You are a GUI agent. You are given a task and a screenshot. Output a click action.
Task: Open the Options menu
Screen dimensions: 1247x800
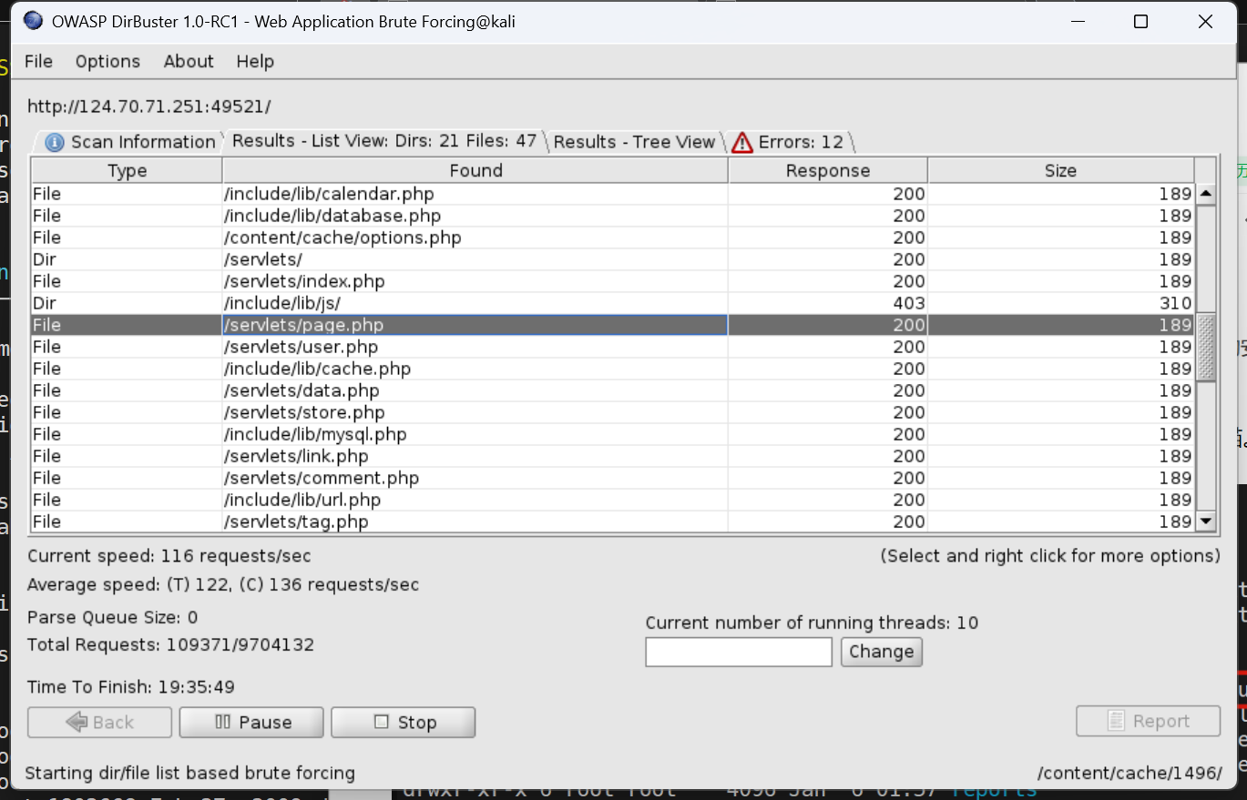pyautogui.click(x=107, y=61)
